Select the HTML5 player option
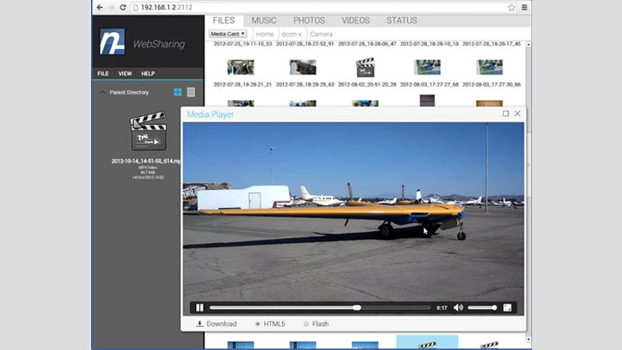622x350 pixels. (258, 324)
